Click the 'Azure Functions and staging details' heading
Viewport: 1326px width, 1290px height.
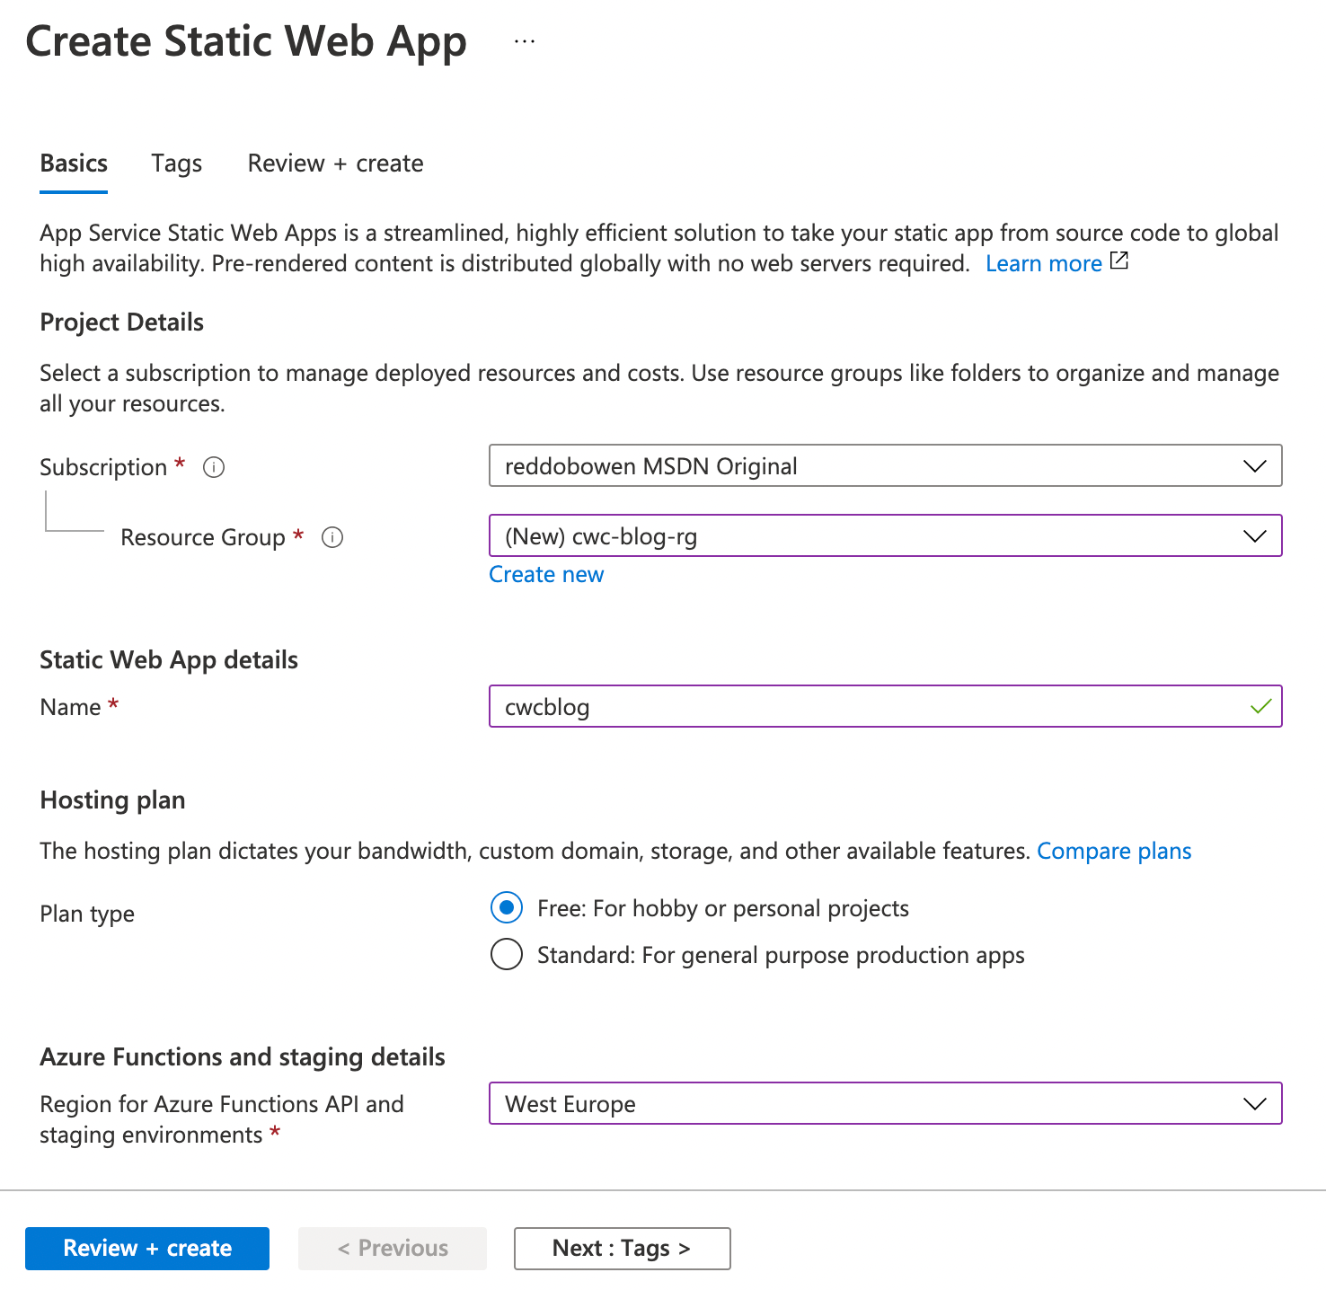[243, 1056]
